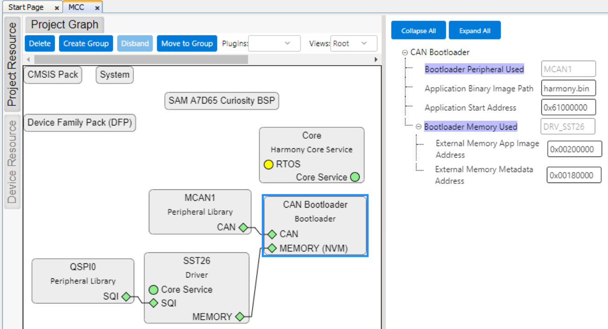This screenshot has width=608, height=329.
Task: Click the Core Service circle on SST26
Action: click(x=153, y=289)
